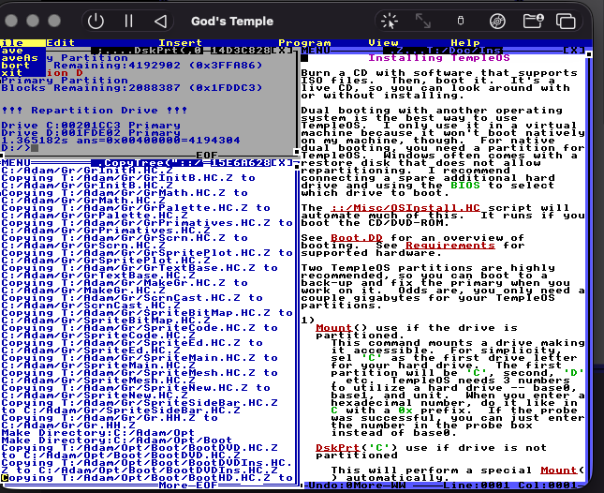Click 'Copying T:/Adam/Gr/GrMath.HC.Z to' line
This screenshot has height=493, width=604.
tap(124, 193)
